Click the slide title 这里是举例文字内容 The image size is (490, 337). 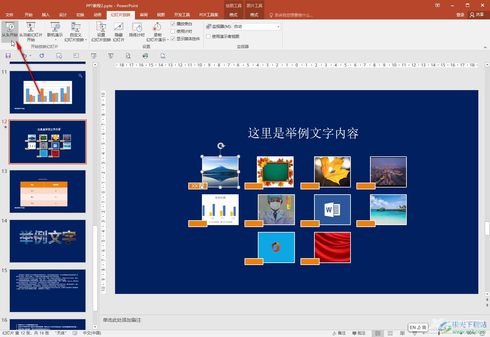point(303,133)
